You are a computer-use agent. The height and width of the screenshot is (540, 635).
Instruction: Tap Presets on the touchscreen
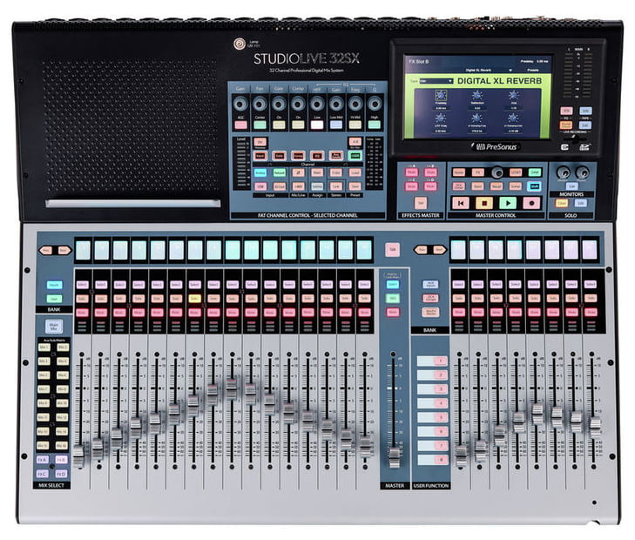(533, 70)
